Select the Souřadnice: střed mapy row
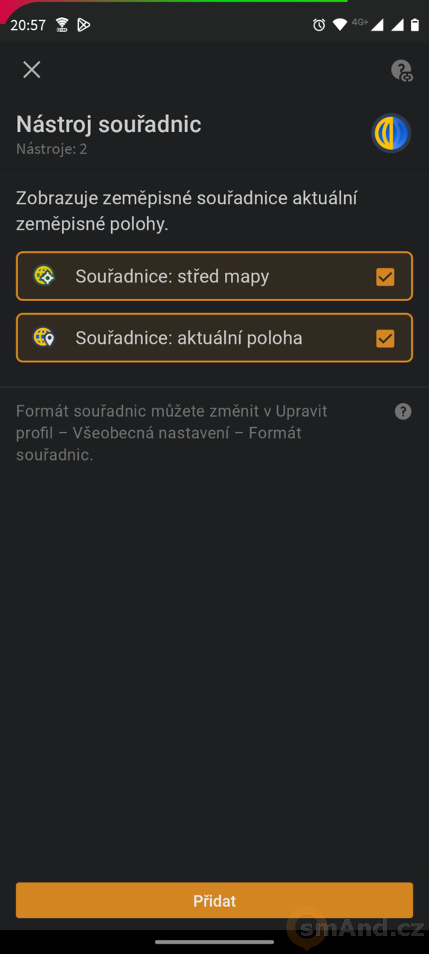429x954 pixels. point(214,277)
